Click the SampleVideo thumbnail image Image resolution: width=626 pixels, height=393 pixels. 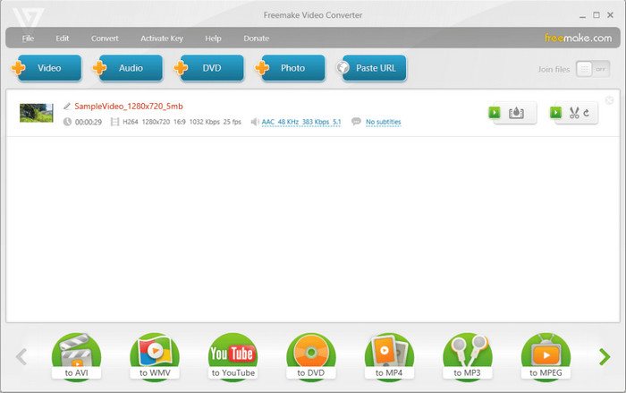tap(37, 113)
